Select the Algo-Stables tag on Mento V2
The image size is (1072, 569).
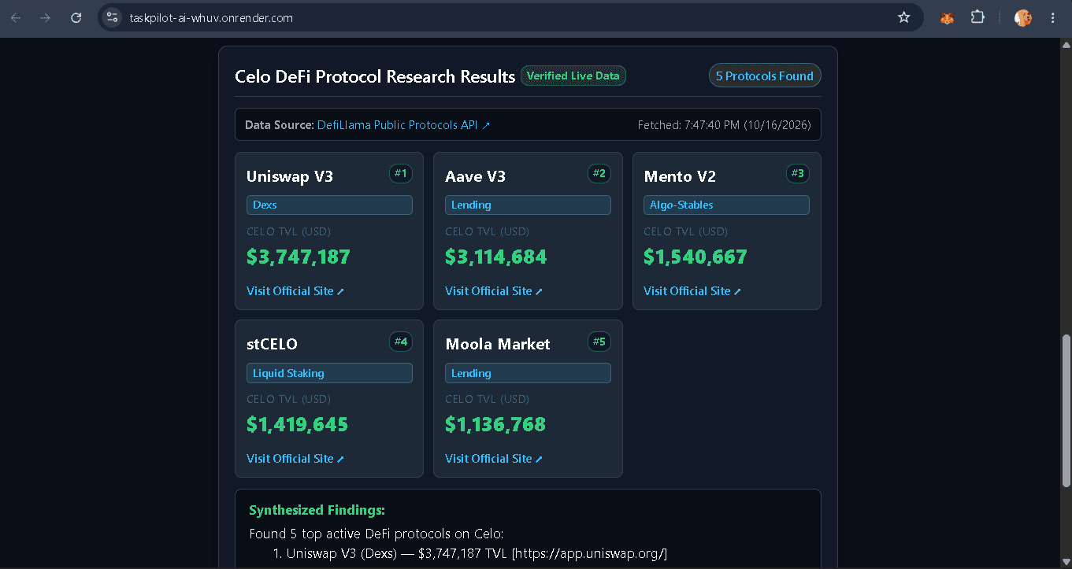(726, 205)
